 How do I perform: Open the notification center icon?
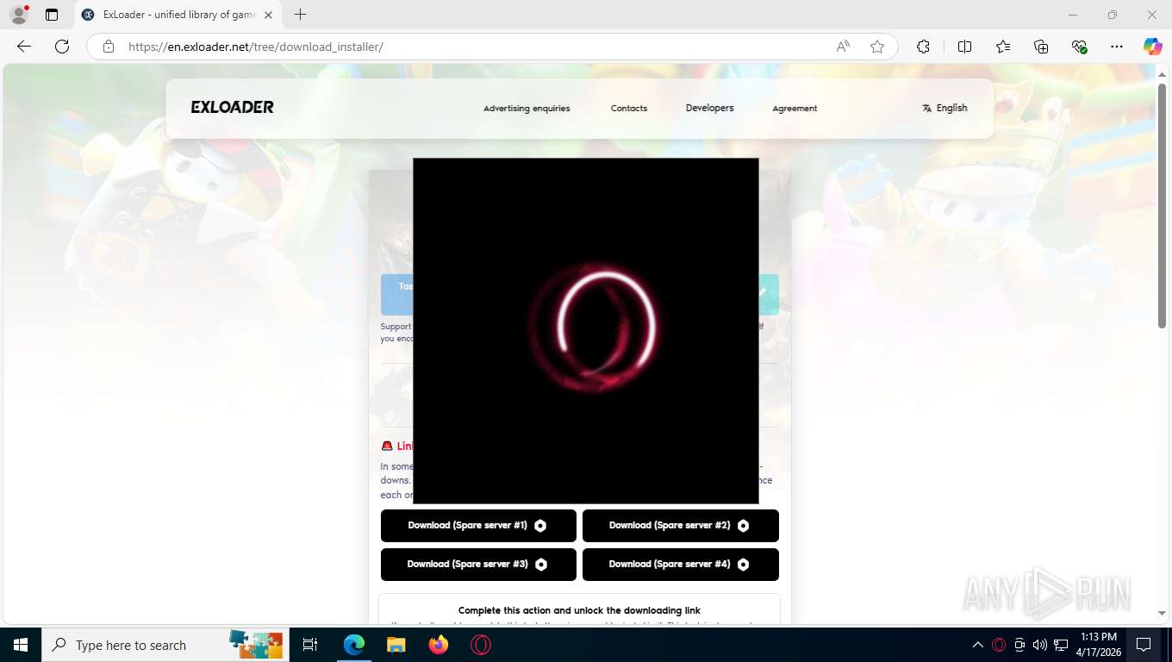[1144, 645]
